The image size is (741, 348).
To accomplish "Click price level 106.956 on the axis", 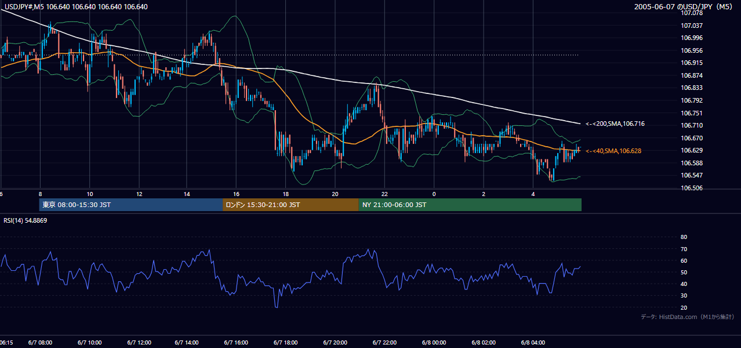I will click(x=691, y=50).
